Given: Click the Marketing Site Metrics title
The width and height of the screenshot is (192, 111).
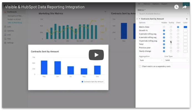Looking at the screenshot, I should [x=51, y=14].
